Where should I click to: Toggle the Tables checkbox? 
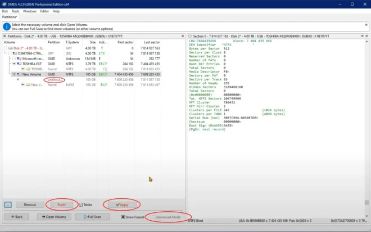click(x=81, y=205)
